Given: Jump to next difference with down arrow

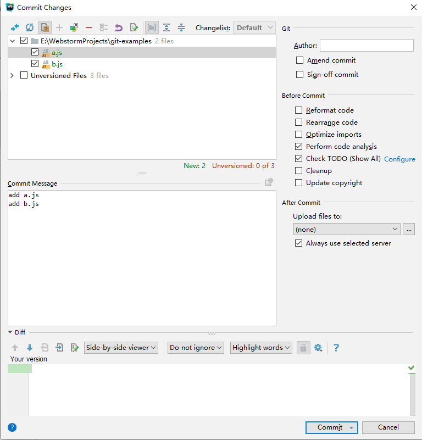Looking at the screenshot, I should pos(30,348).
